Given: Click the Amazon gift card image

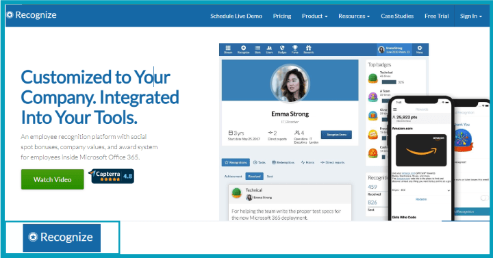Looking at the screenshot, I should coord(421,150).
